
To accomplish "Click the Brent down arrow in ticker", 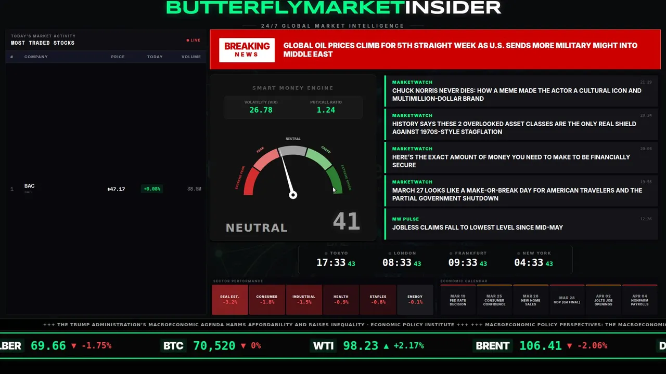I will tap(570, 346).
